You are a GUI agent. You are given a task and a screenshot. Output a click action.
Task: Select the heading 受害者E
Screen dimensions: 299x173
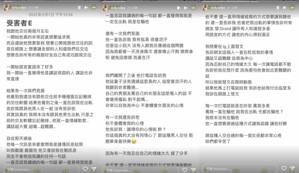tap(19, 23)
